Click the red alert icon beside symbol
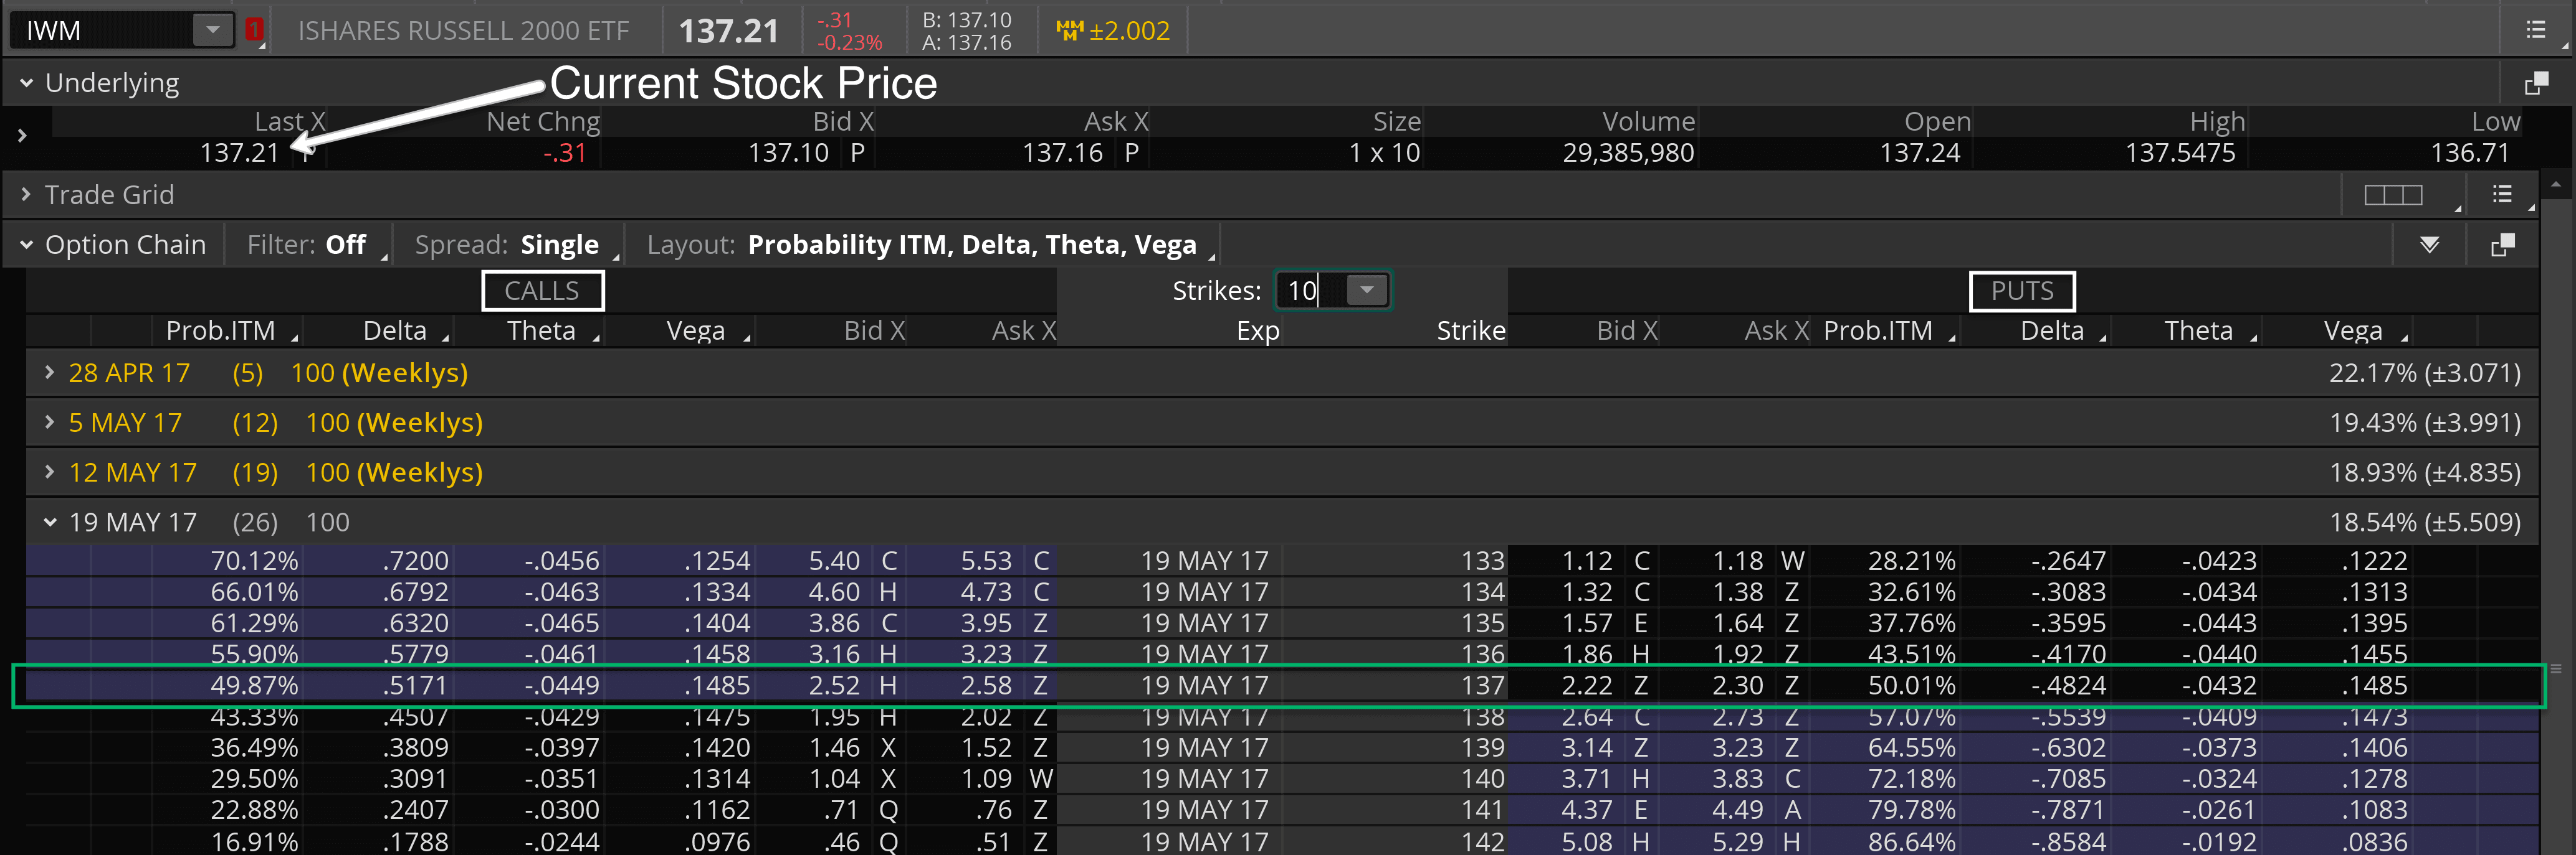Viewport: 2576px width, 855px height. click(x=254, y=30)
